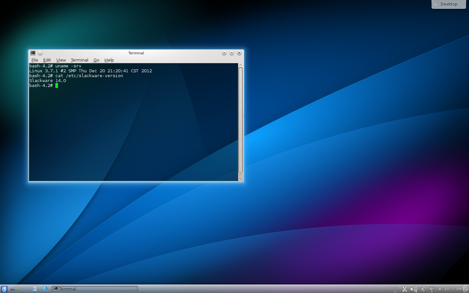
Task: Launch the file manager from the panel
Action: coord(35,289)
